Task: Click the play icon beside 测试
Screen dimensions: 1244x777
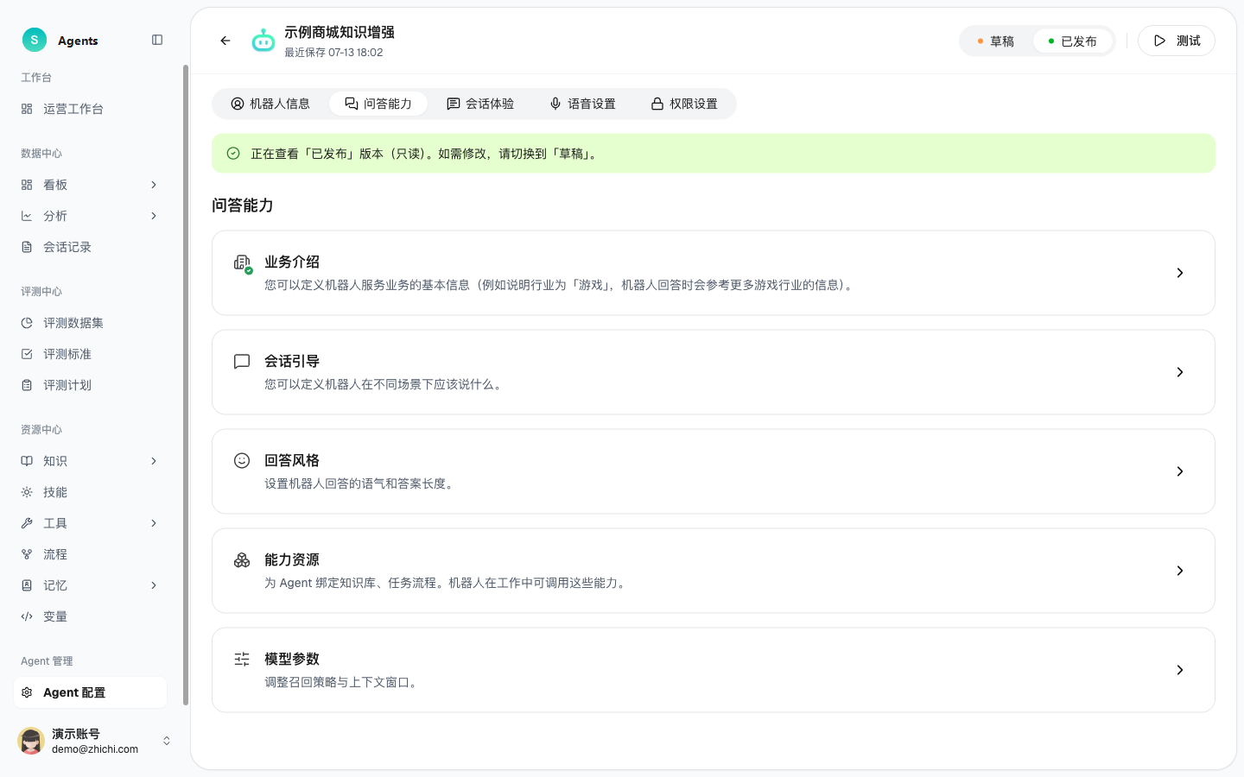Action: tap(1160, 41)
